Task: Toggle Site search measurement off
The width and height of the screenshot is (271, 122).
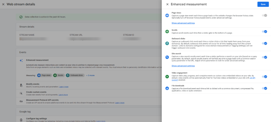Action: point(264,57)
